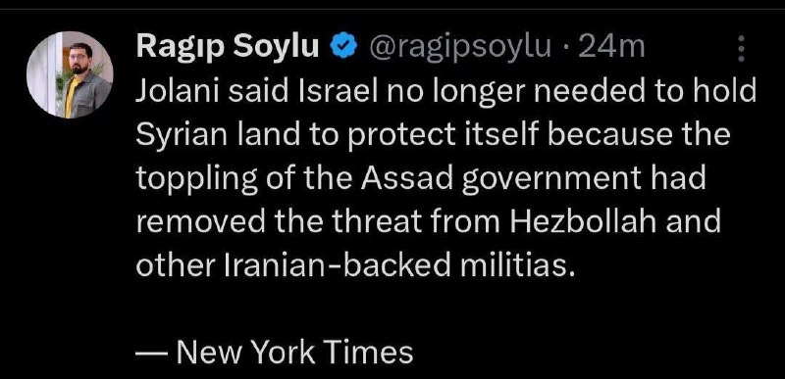Open Ragıp Soylu's profile picture
The height and width of the screenshot is (379, 785).
70,74
